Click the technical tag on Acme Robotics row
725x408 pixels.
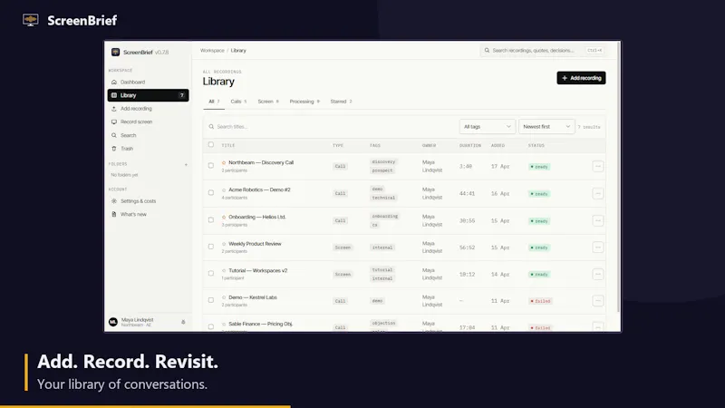[x=383, y=198]
